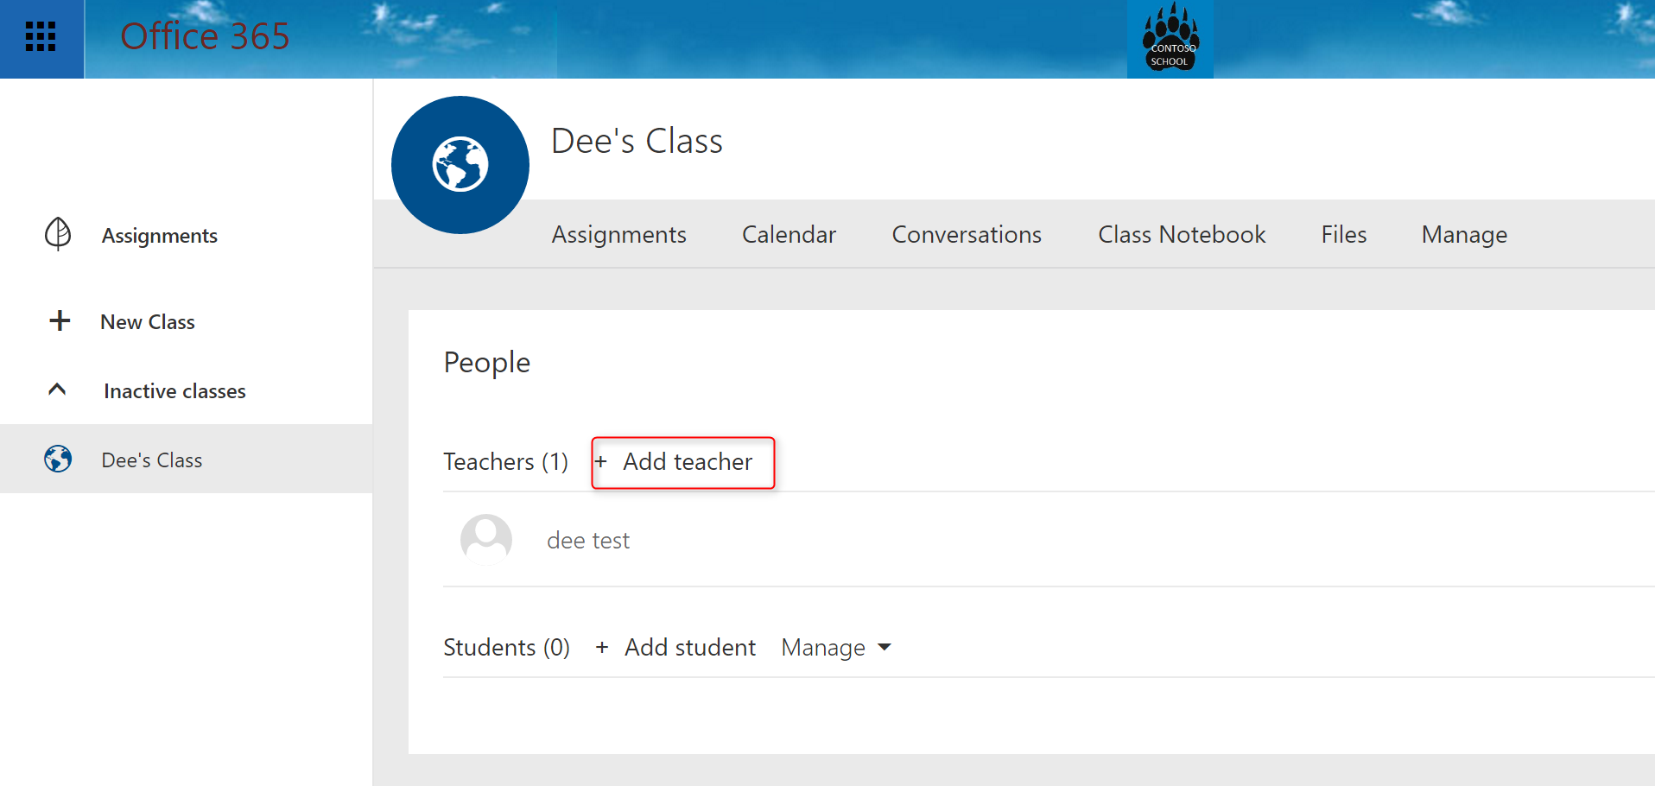Switch to the Assignments tab
The image size is (1655, 786).
click(x=618, y=234)
